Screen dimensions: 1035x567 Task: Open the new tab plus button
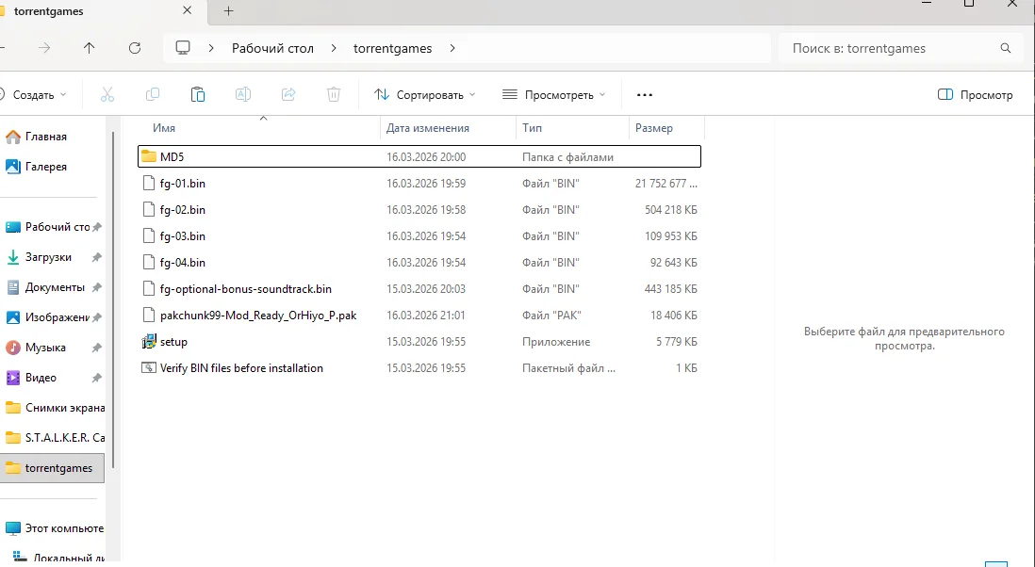pos(228,11)
